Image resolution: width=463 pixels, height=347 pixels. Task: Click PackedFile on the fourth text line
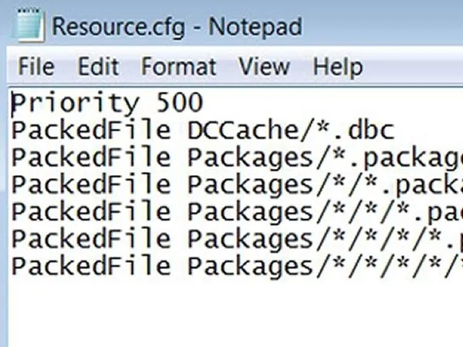[x=91, y=184]
